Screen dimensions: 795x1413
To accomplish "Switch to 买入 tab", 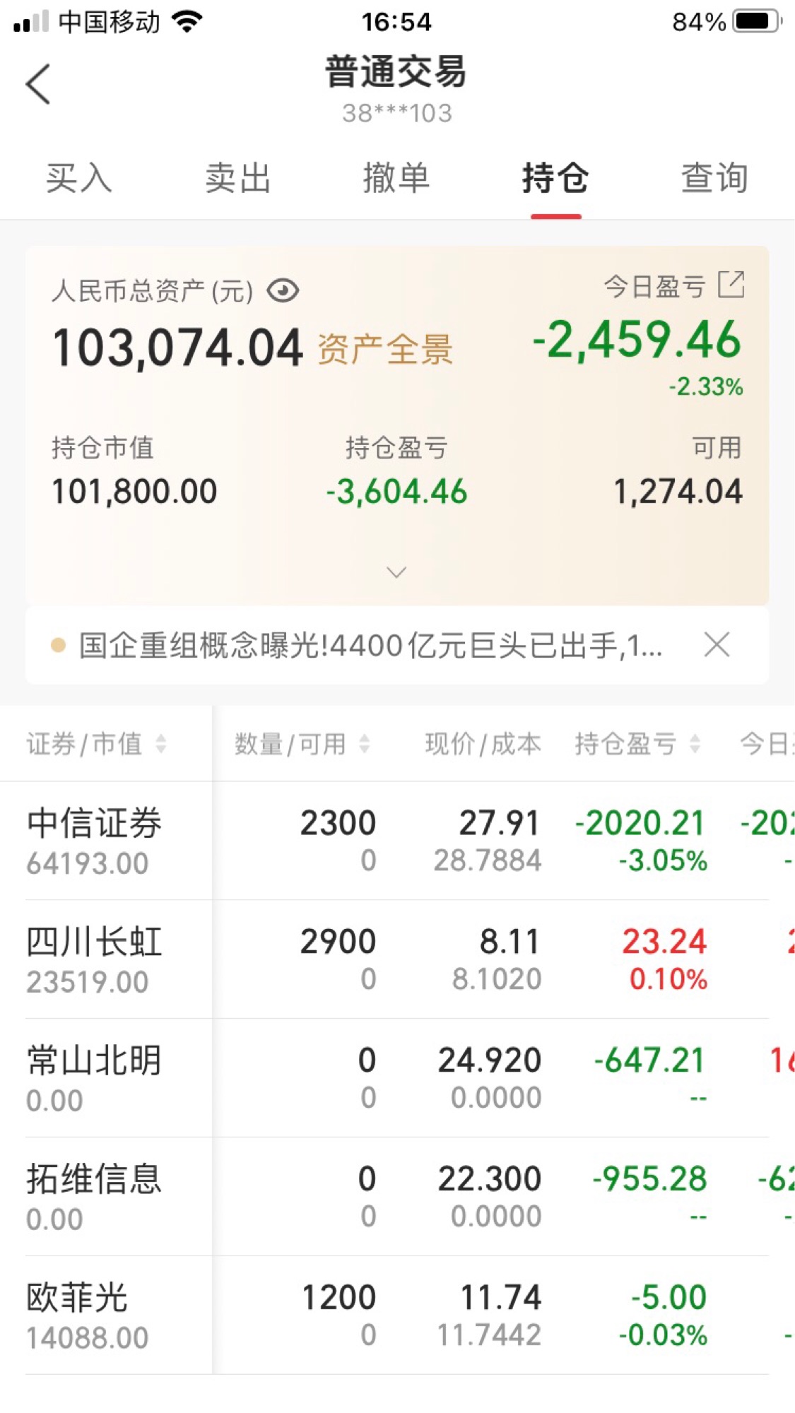I will (78, 177).
